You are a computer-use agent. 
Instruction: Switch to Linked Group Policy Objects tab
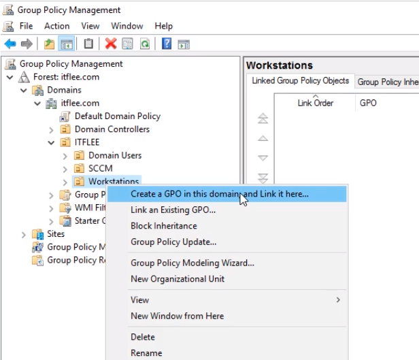301,81
